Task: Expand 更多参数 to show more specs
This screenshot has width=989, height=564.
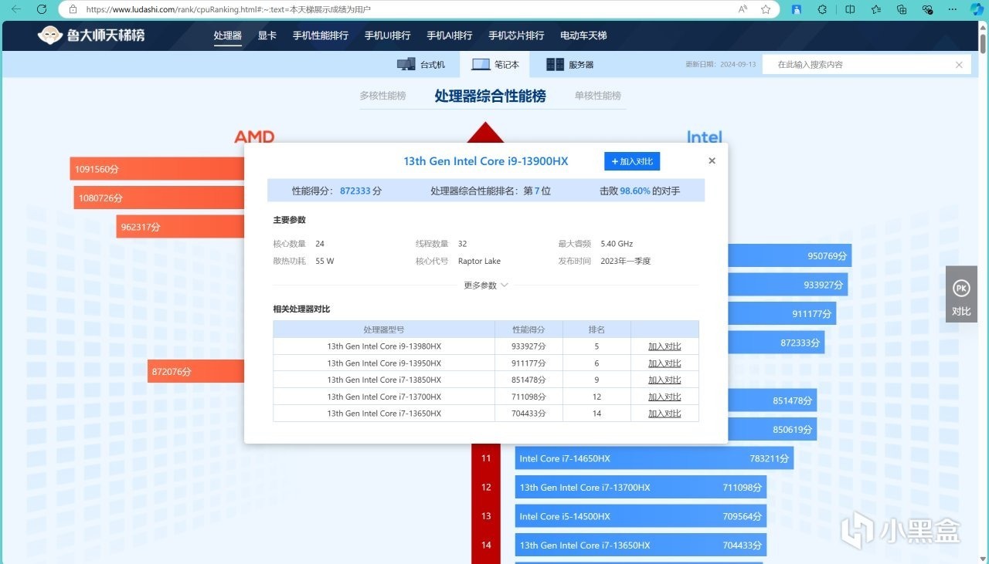Action: pos(485,285)
